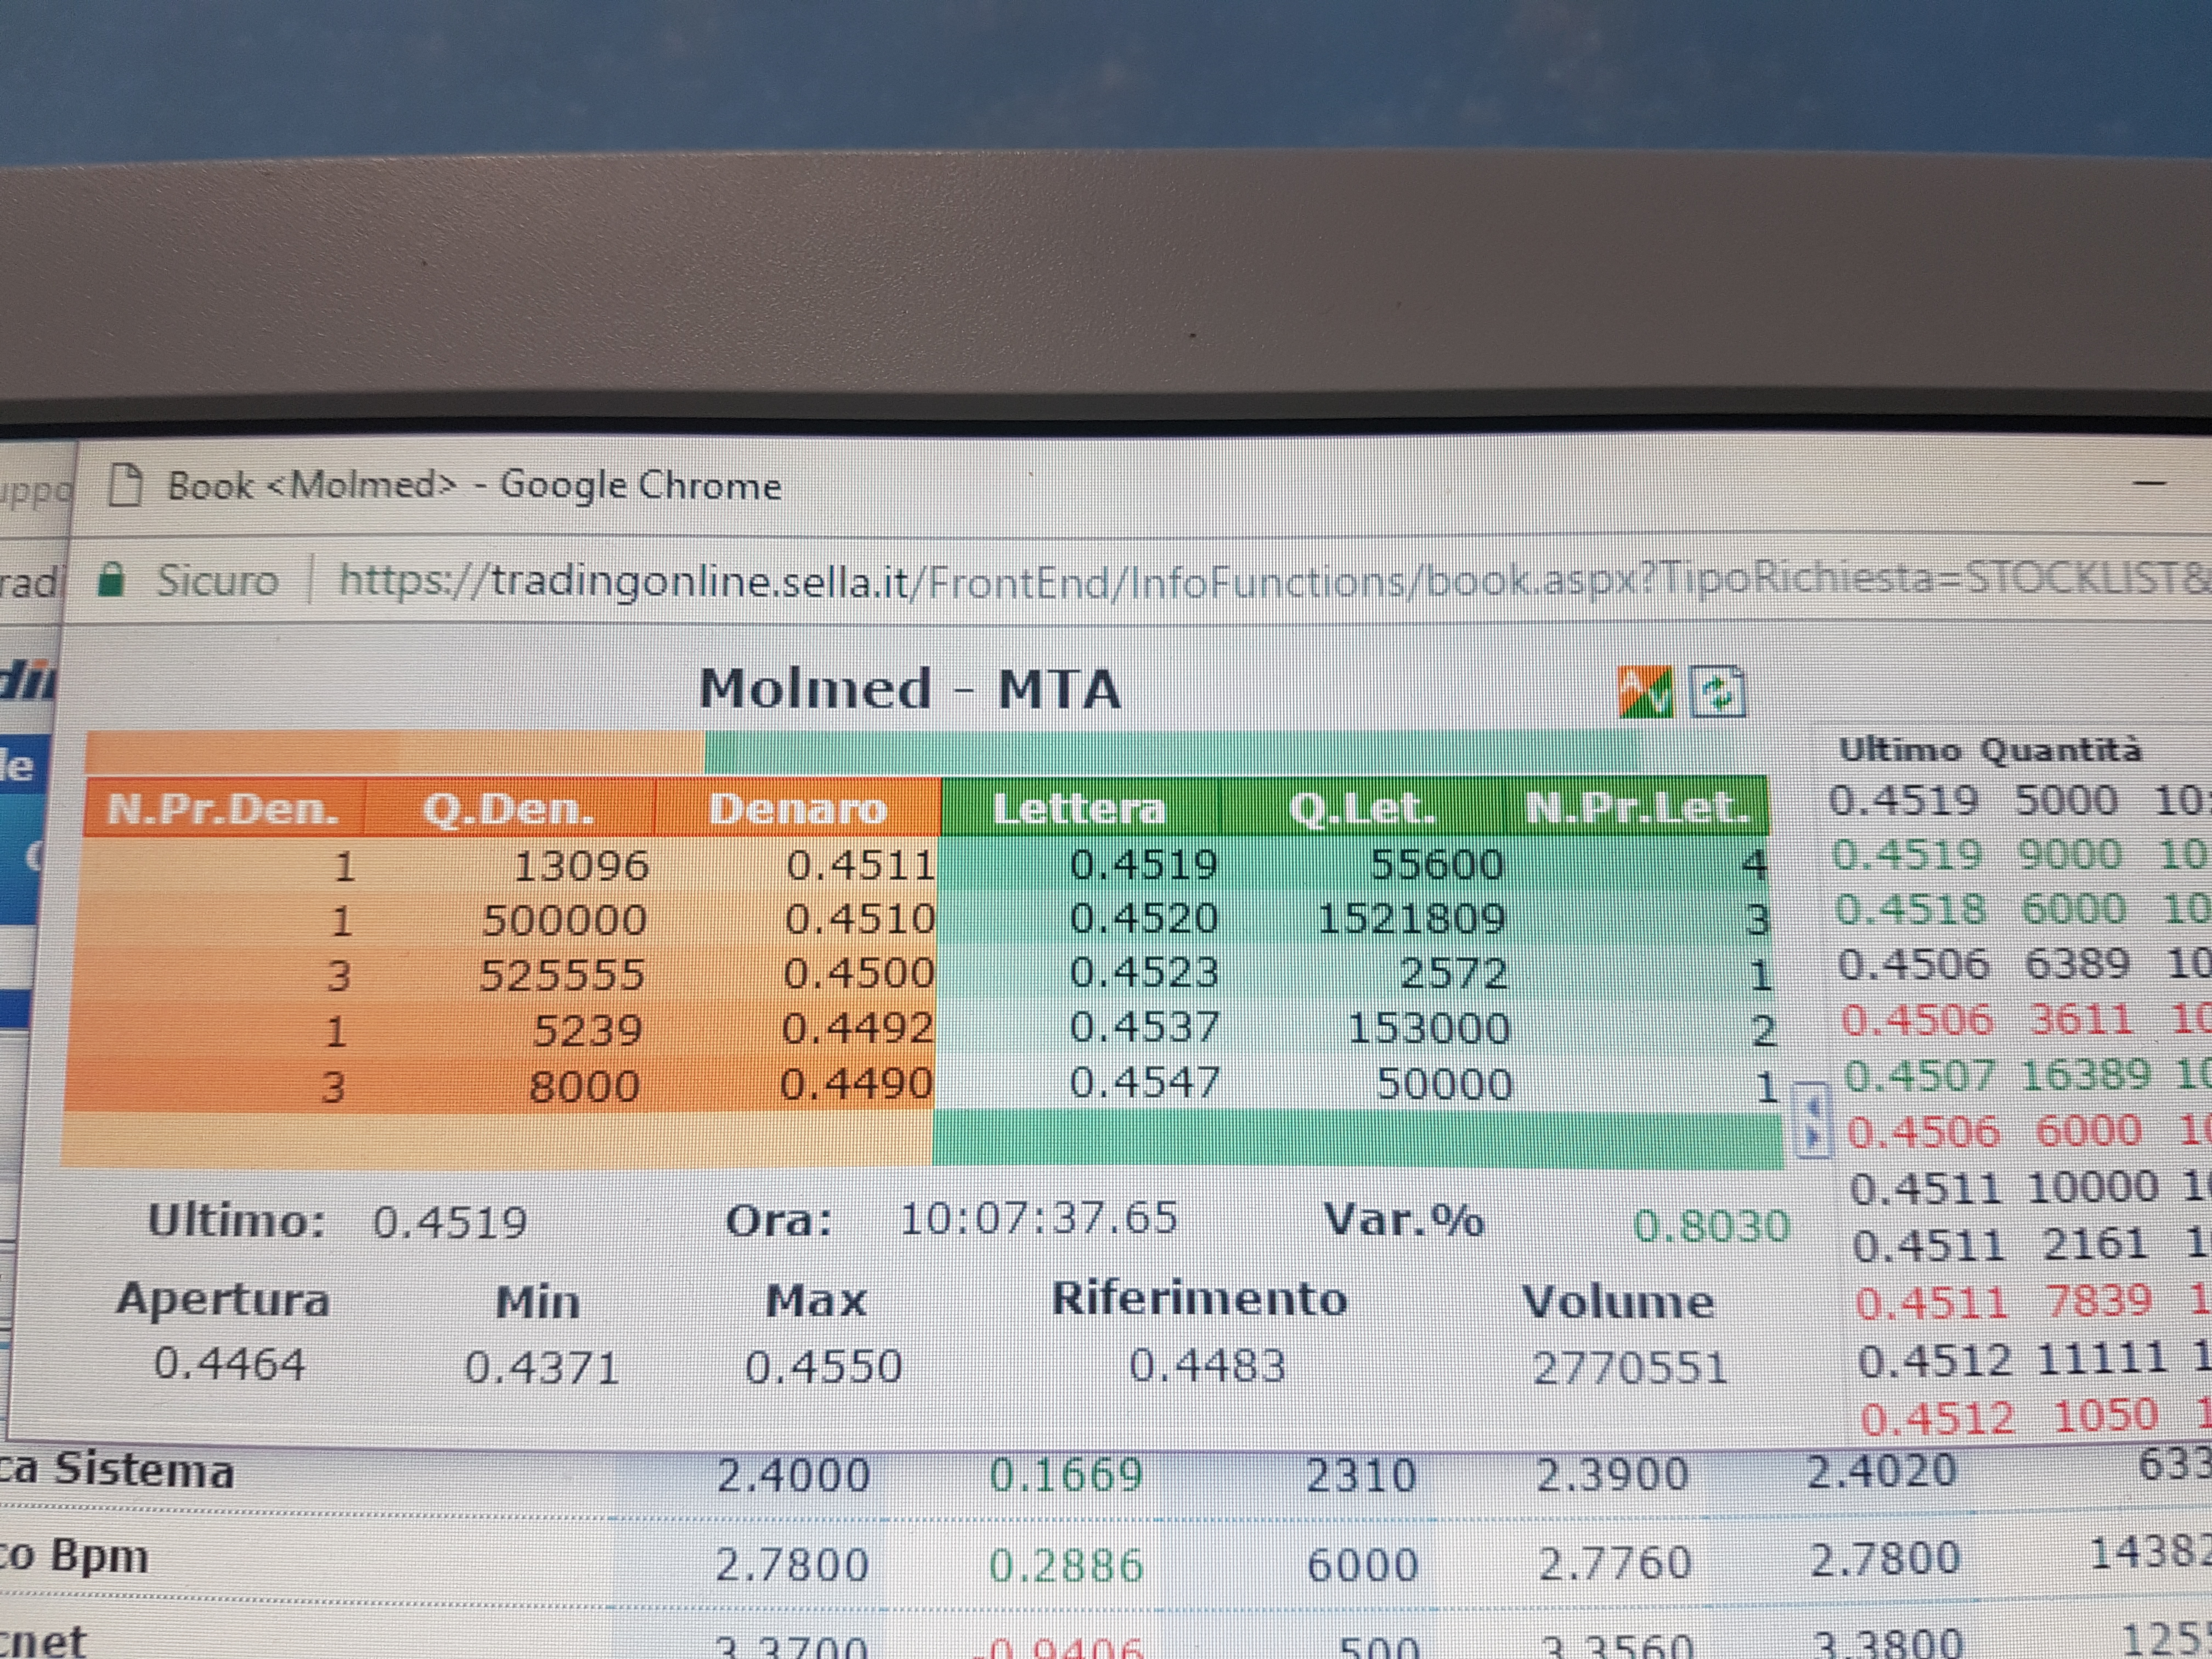Click bid price 0.4490
Viewport: 2212px width, 1659px height.
(856, 1084)
